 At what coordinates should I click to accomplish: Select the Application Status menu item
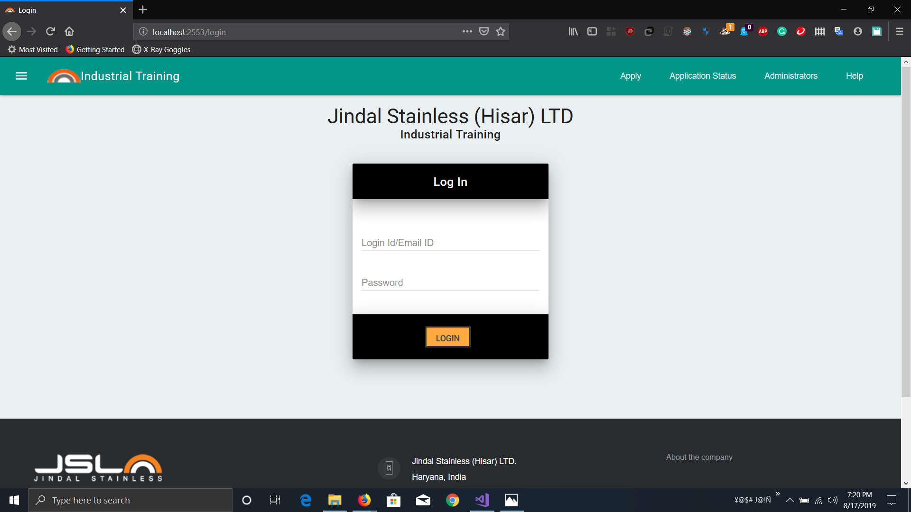(x=703, y=76)
